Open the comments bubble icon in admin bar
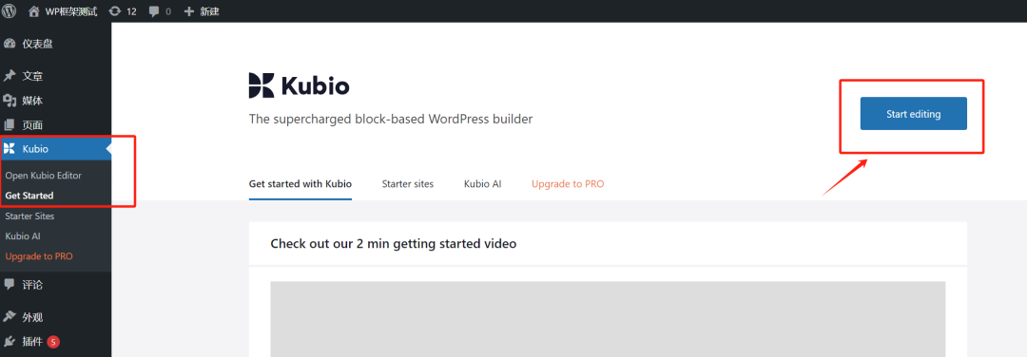The width and height of the screenshot is (1027, 357). click(x=154, y=11)
